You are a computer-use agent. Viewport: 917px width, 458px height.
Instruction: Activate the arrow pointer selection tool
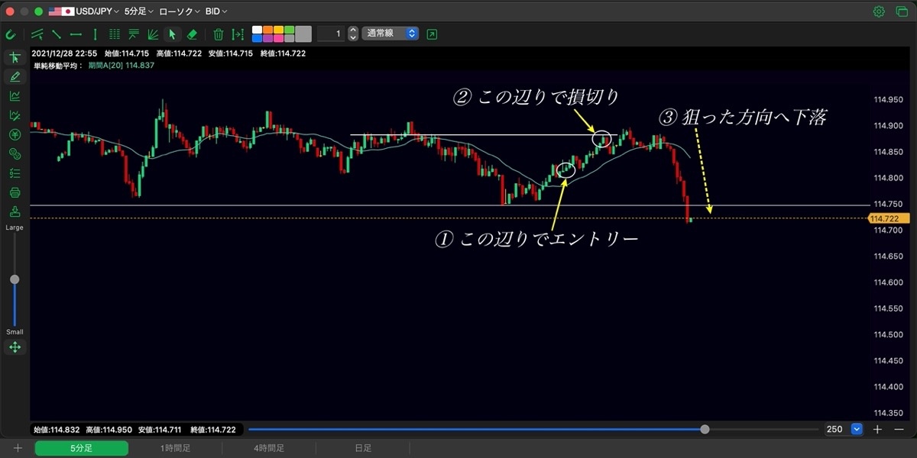pos(173,34)
